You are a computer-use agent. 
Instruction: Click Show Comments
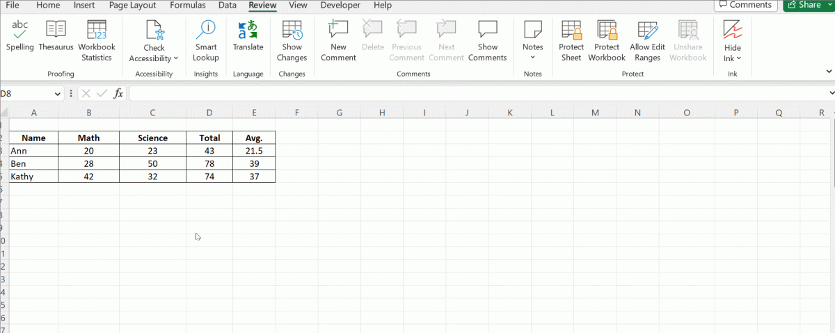487,40
